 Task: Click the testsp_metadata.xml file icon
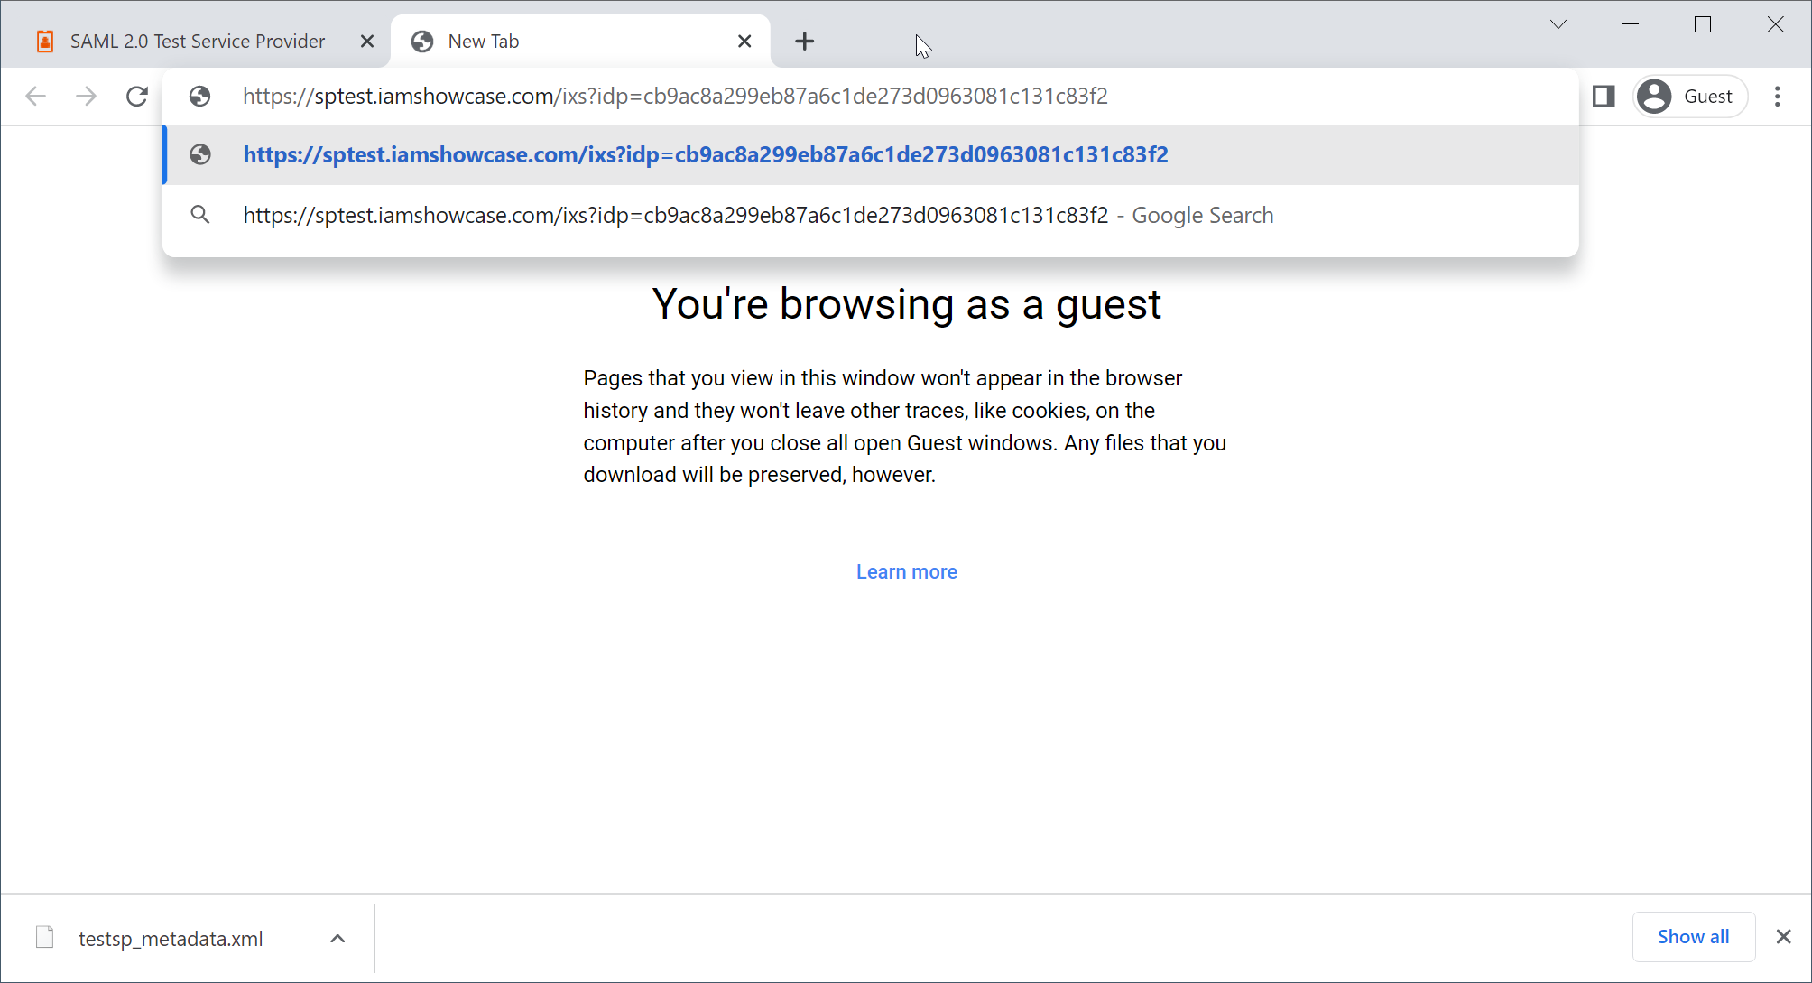coord(45,938)
